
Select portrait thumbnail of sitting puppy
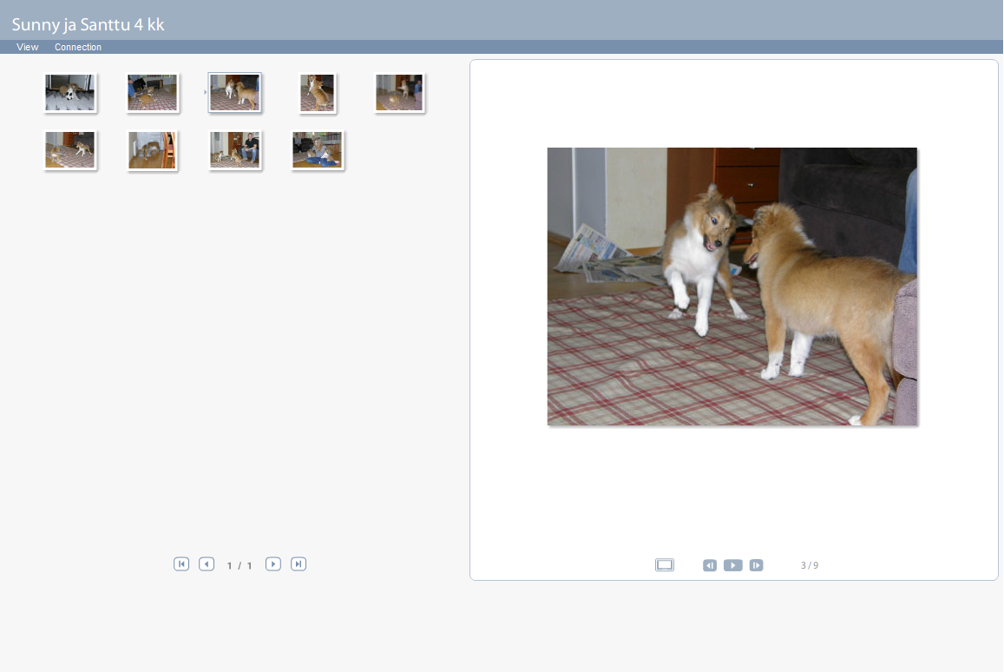tap(317, 92)
